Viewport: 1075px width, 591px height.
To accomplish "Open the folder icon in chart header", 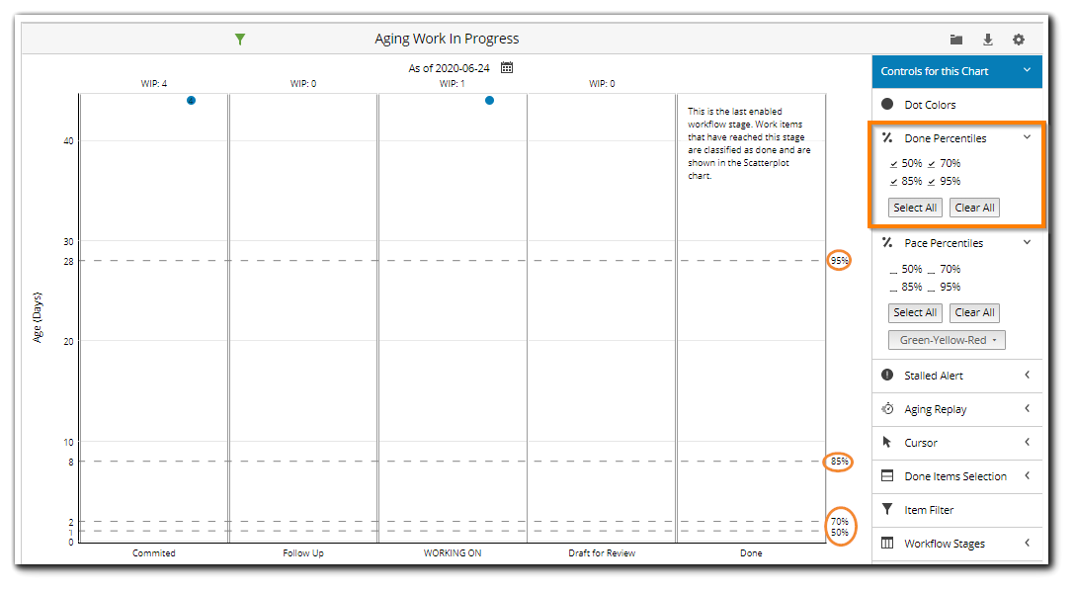I will (955, 40).
